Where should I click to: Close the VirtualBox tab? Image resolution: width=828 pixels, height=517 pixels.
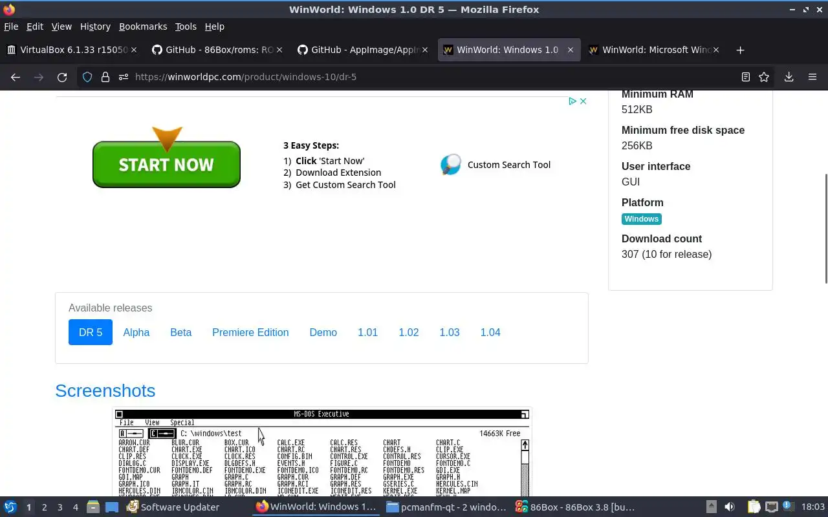point(134,50)
